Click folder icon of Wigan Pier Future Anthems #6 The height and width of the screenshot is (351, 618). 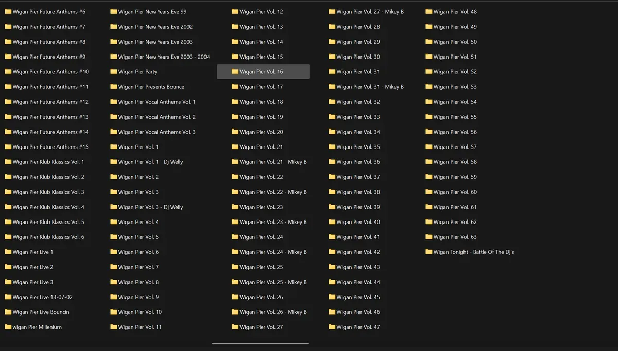click(8, 11)
